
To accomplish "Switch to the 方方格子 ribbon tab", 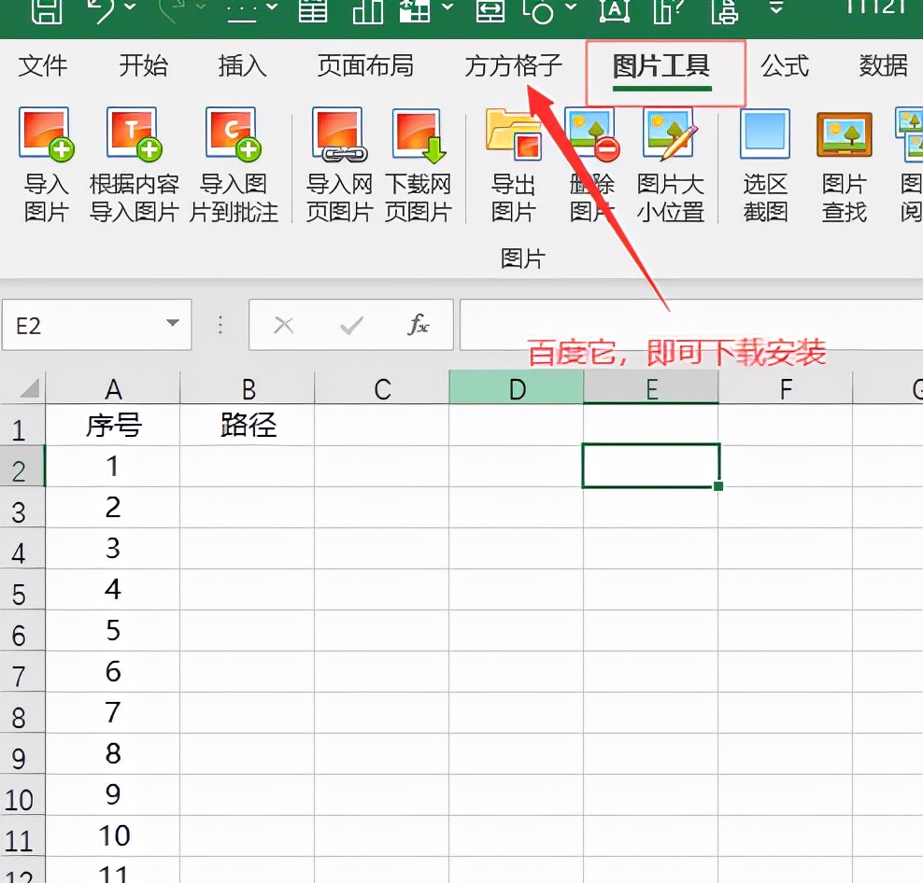I will tap(513, 66).
